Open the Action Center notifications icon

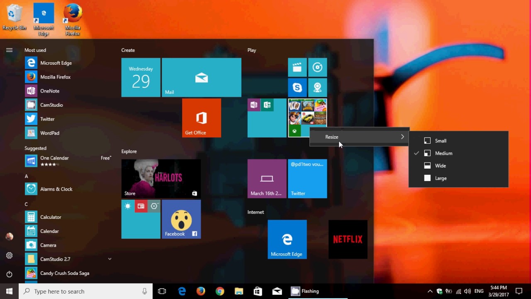click(x=519, y=291)
